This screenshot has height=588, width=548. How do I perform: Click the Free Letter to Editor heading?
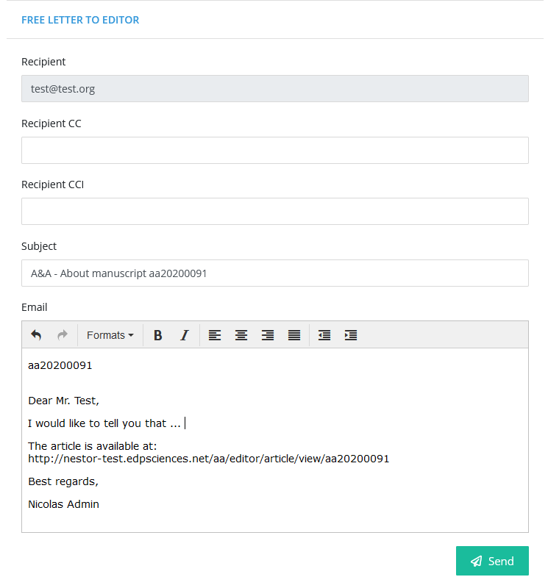(x=80, y=20)
